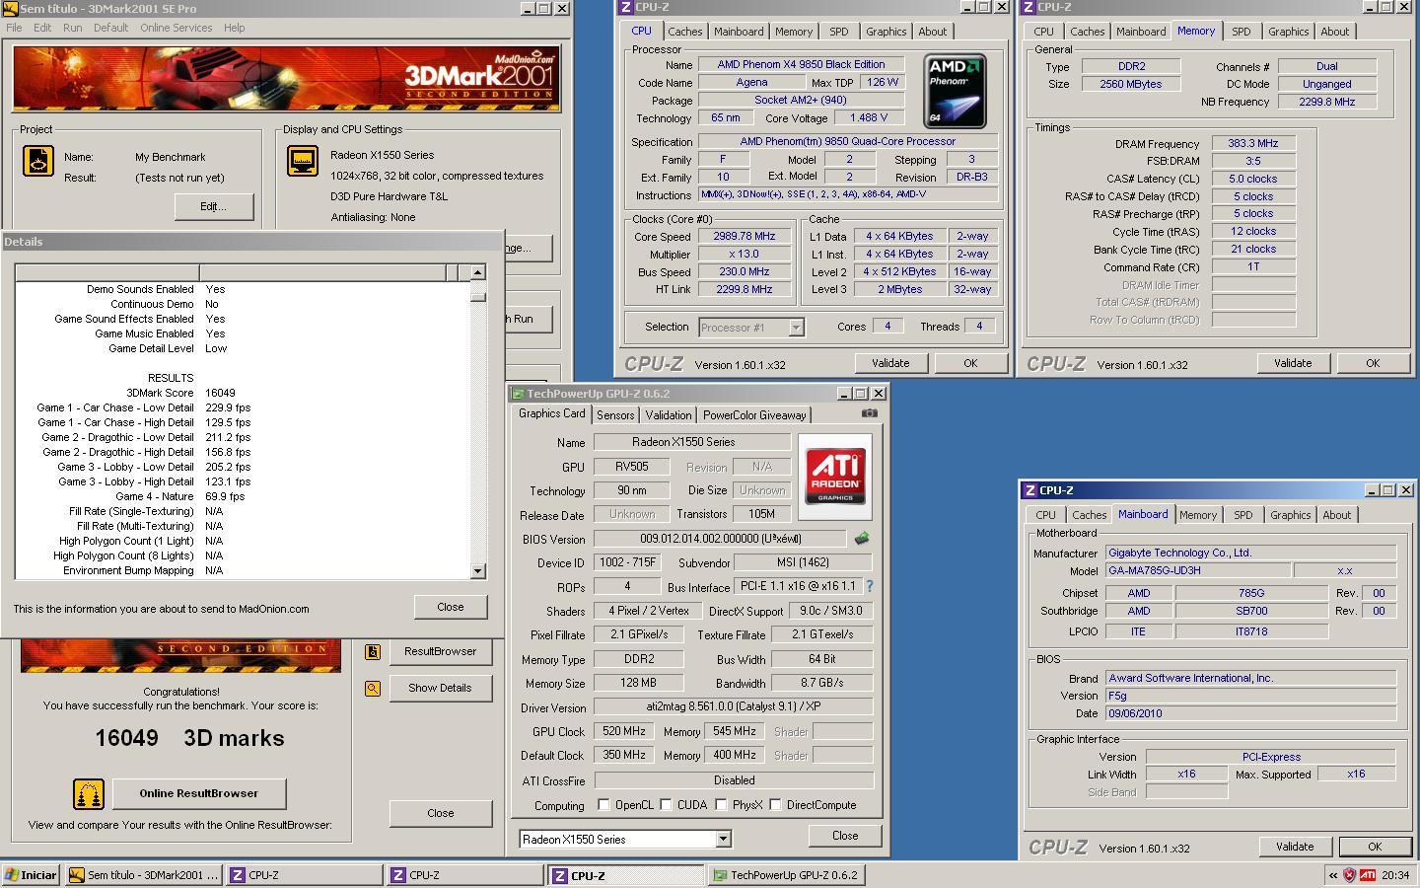This screenshot has height=888, width=1420.
Task: Click the Bus Interface question mark icon
Action: click(869, 586)
